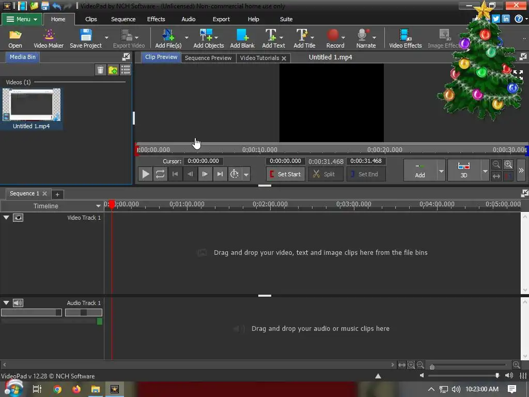The height and width of the screenshot is (397, 529).
Task: Open the blue help question mark icon
Action: click(x=519, y=19)
